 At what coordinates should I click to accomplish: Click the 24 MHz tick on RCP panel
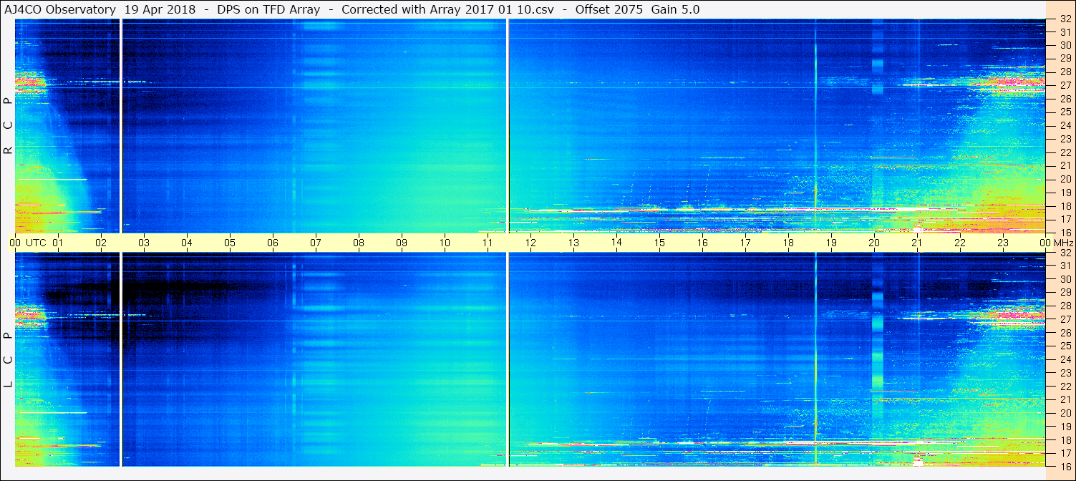(1065, 125)
